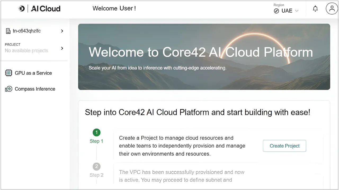This screenshot has width=339, height=190.
Task: Open the notifications bell icon
Action: tap(315, 9)
